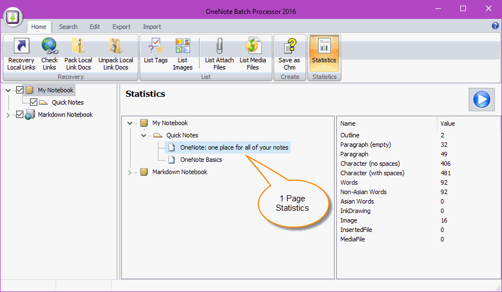
Task: Activate the Statistics ribbon button
Action: 324,54
